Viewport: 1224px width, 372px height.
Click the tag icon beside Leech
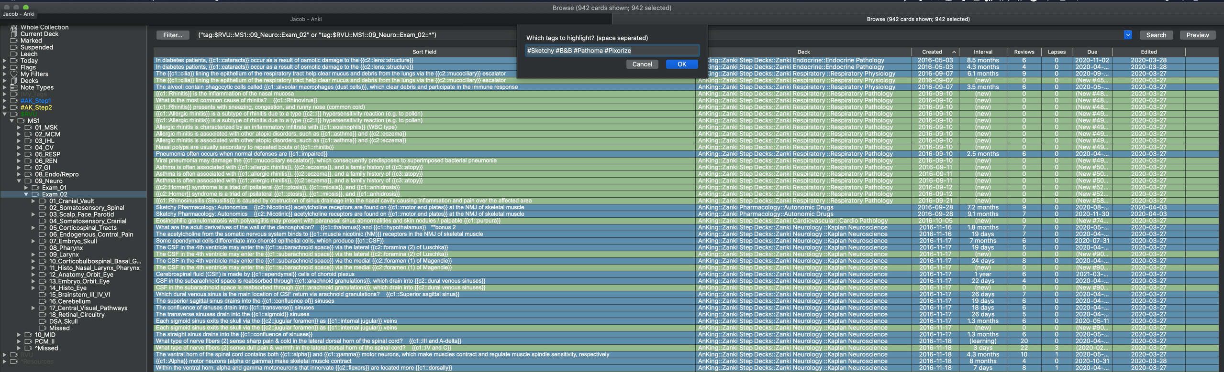click(x=14, y=54)
